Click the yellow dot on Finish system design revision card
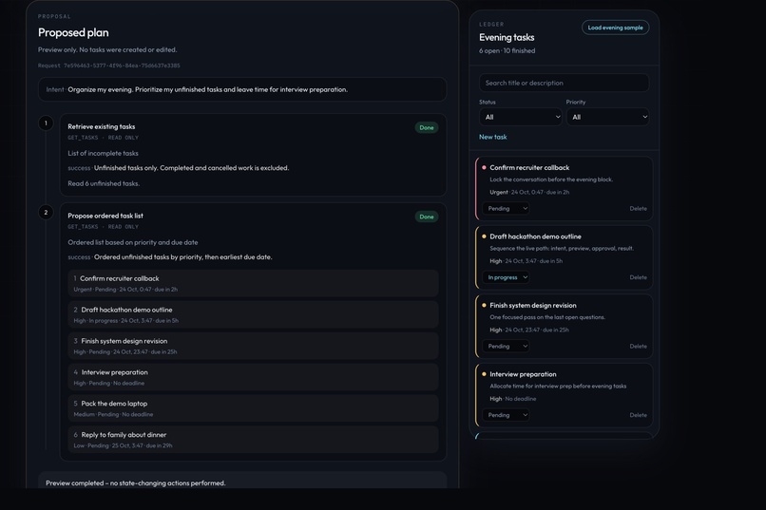This screenshot has width=766, height=510. (x=484, y=305)
